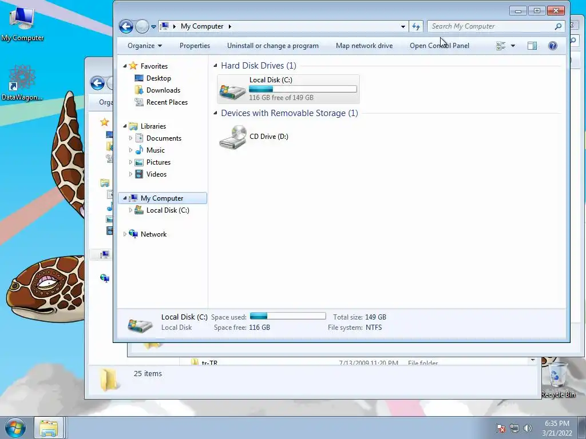Image resolution: width=586 pixels, height=439 pixels.
Task: Collapse the Libraries group
Action: pyautogui.click(x=125, y=126)
